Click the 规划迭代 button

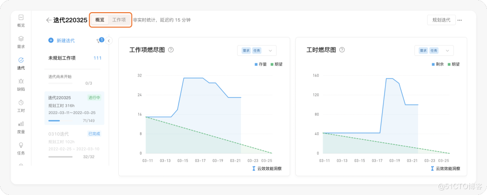(441, 20)
